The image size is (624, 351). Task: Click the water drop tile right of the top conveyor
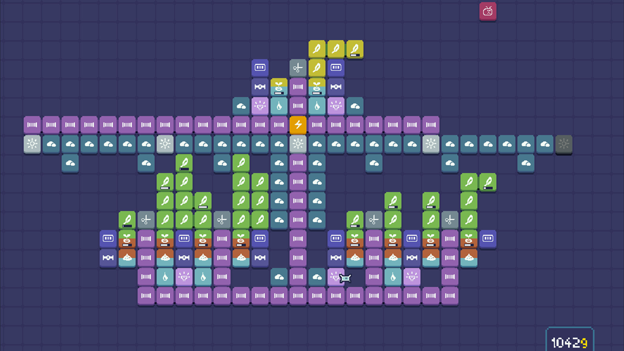click(x=317, y=106)
